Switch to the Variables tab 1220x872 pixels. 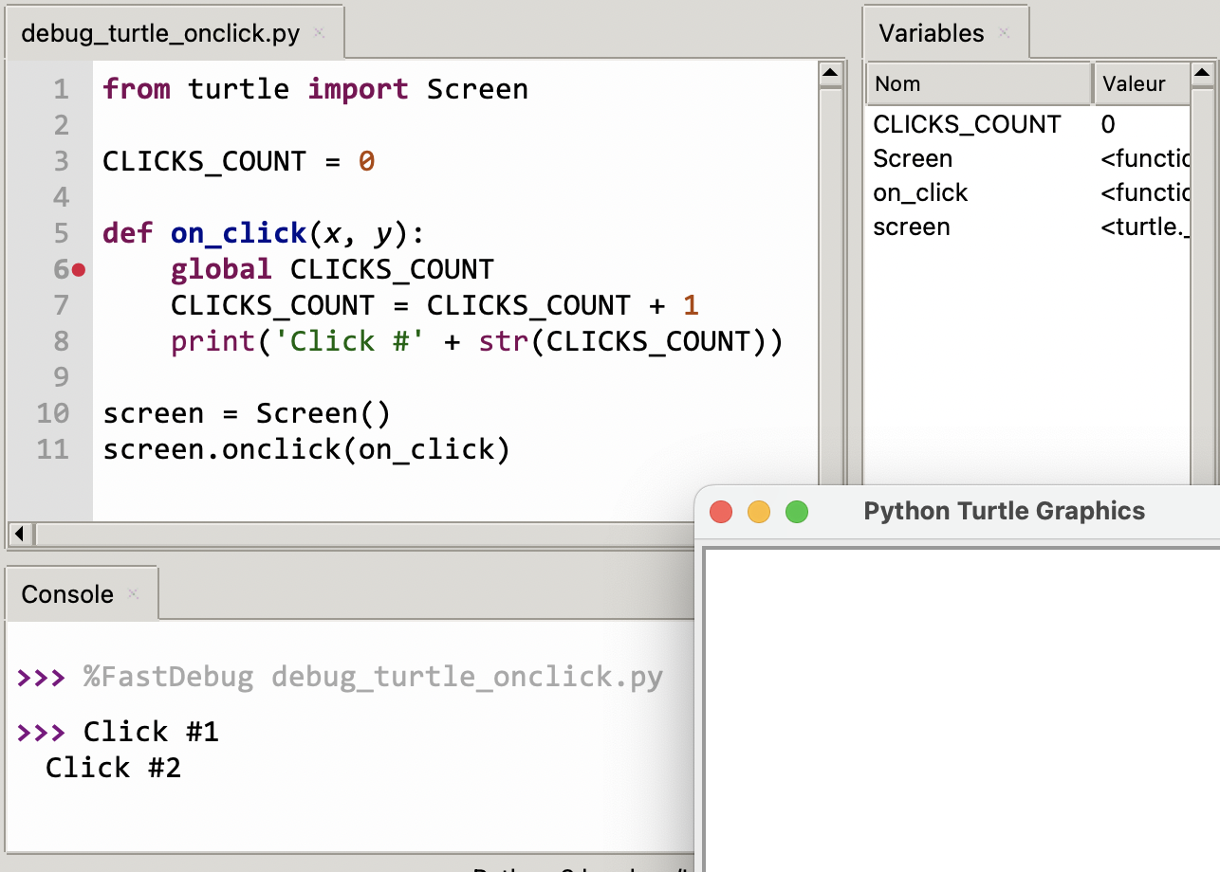point(930,31)
